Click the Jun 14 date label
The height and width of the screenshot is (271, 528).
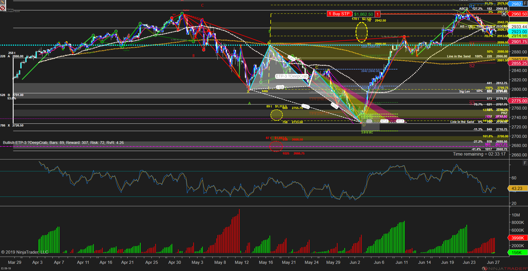click(x=425, y=262)
